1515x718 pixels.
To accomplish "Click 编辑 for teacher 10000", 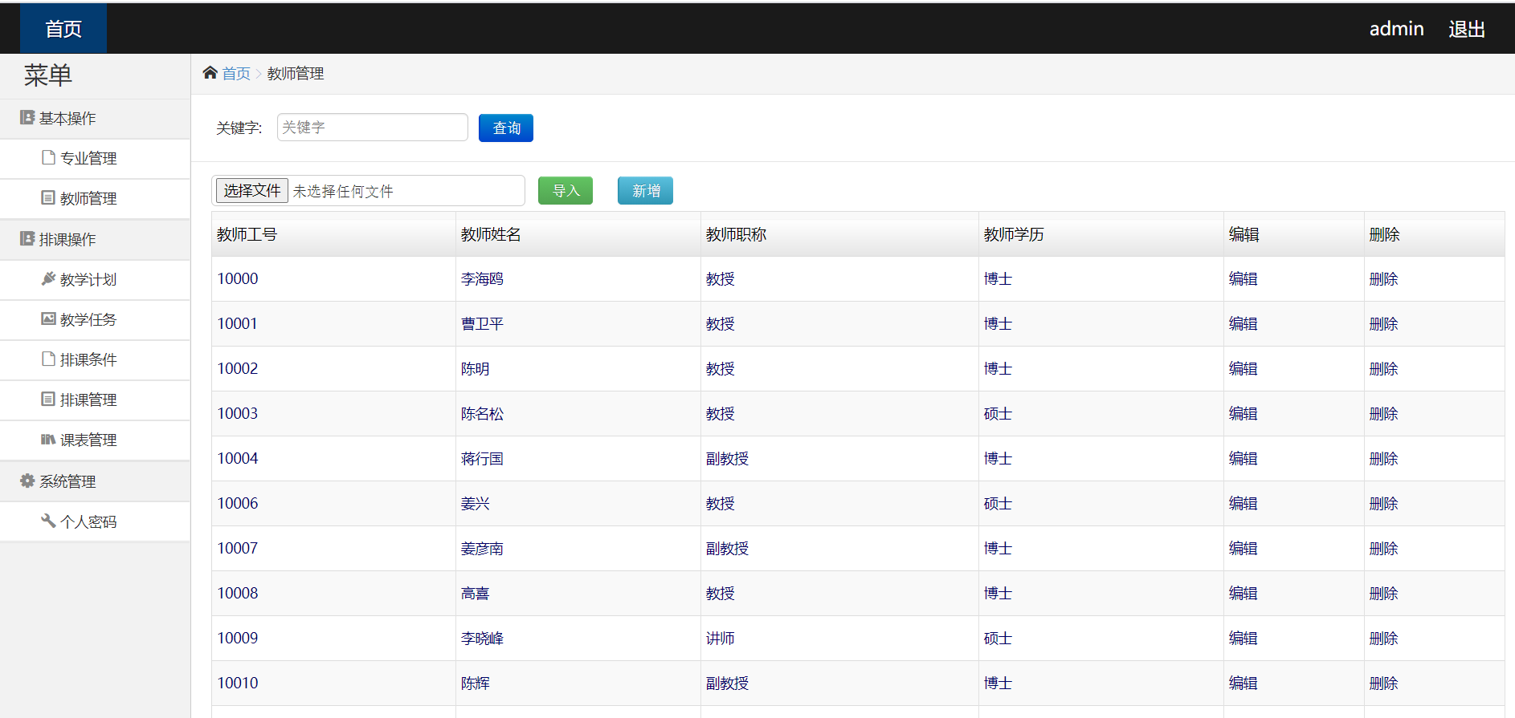I will [x=1243, y=279].
